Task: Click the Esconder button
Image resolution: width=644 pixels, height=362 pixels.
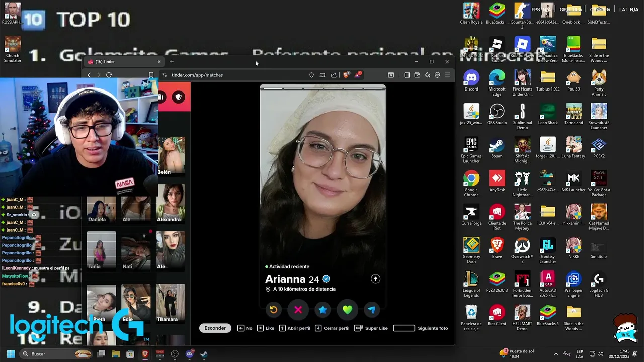Action: 215,328
